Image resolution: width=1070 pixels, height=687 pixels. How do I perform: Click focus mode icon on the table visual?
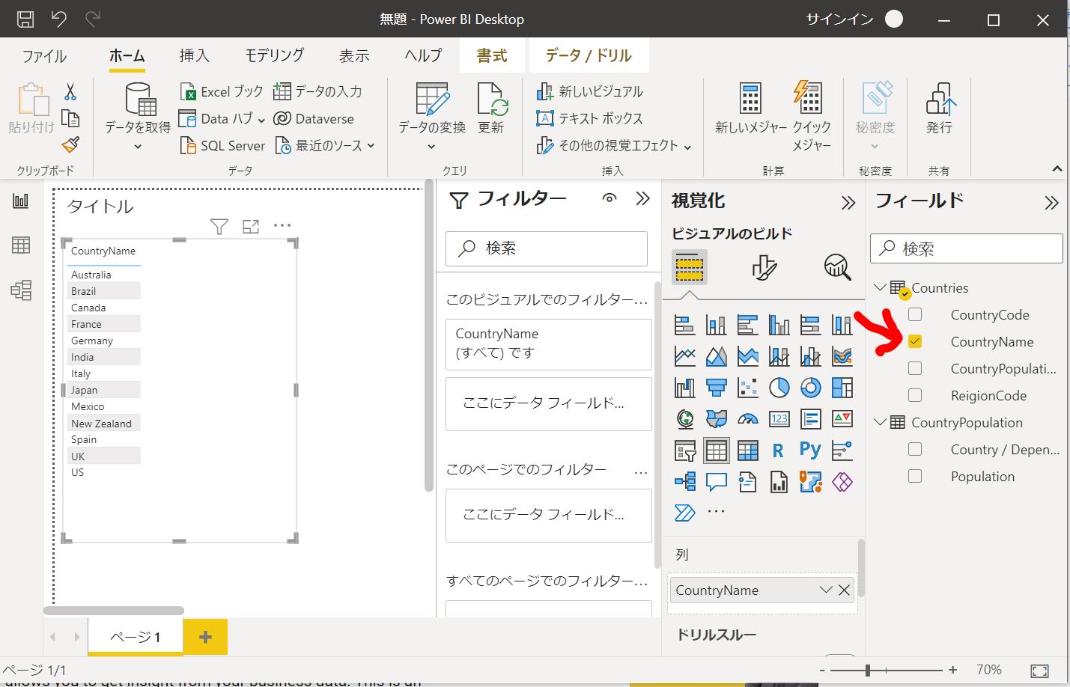(x=251, y=226)
